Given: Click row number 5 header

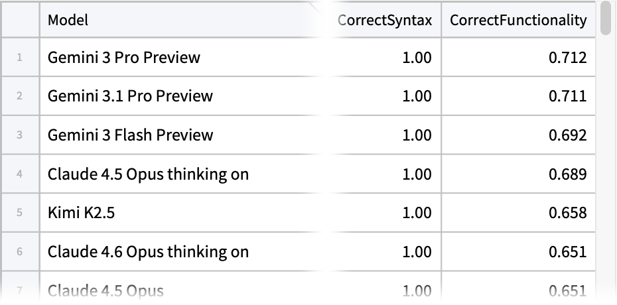Looking at the screenshot, I should click(x=20, y=213).
